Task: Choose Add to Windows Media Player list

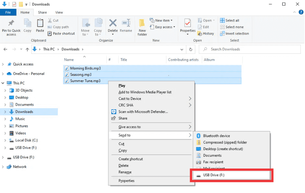Action: (145, 92)
